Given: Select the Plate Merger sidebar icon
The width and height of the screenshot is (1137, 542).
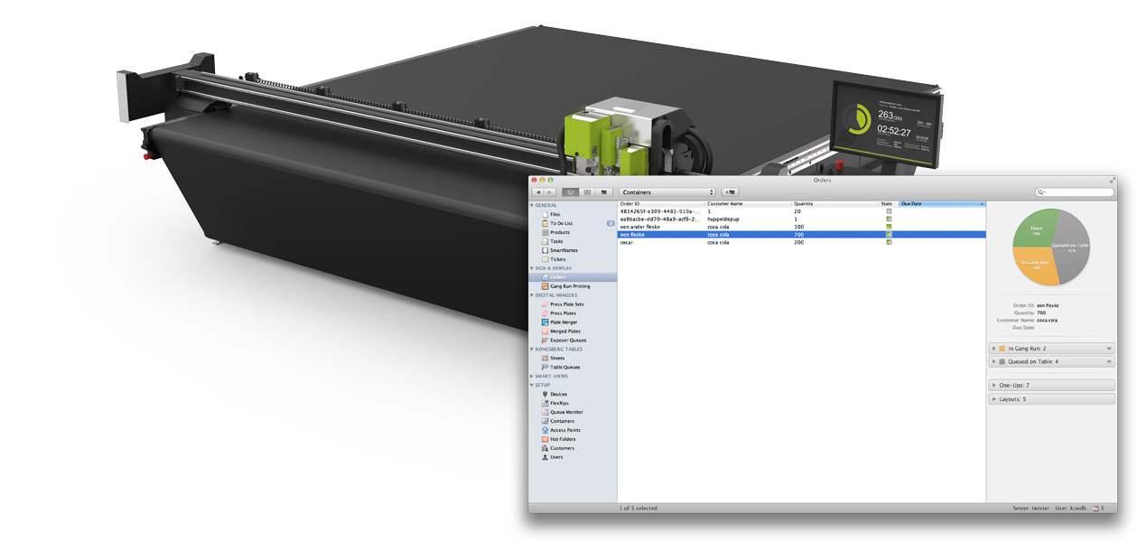Looking at the screenshot, I should (x=545, y=322).
